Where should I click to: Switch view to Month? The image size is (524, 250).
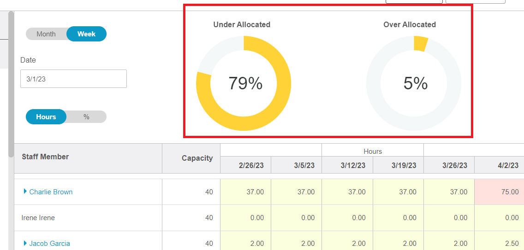click(46, 34)
